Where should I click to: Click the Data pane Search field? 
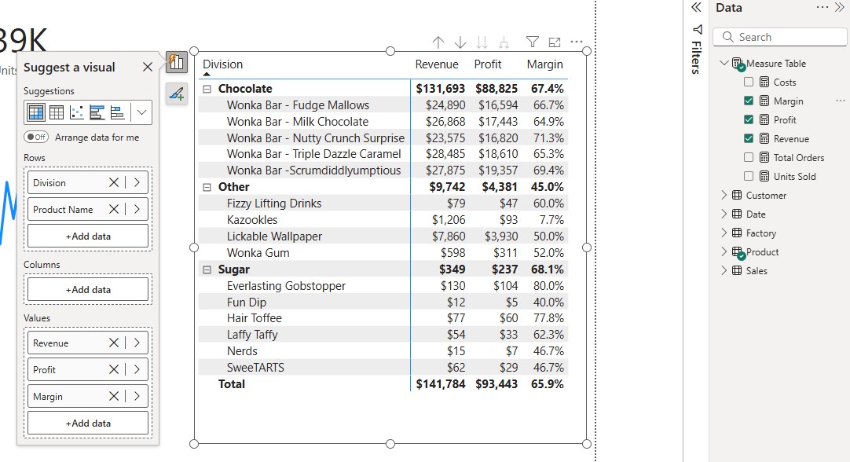pyautogui.click(x=779, y=37)
